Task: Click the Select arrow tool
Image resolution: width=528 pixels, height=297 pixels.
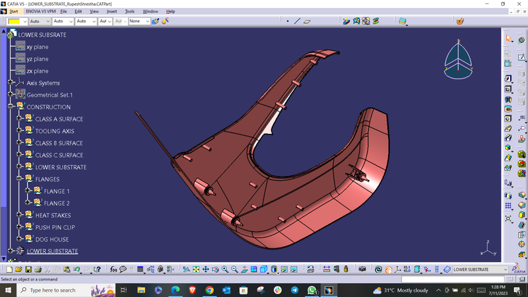Action: coord(508,38)
